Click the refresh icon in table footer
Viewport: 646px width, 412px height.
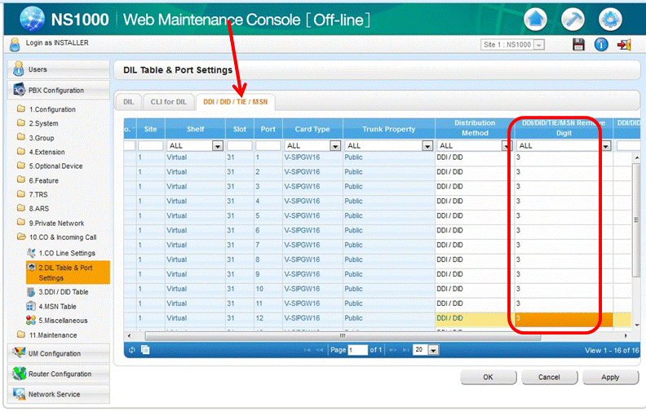(x=132, y=349)
